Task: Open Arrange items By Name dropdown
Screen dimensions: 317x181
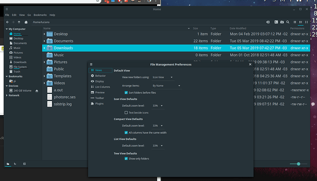Action: pyautogui.click(x=167, y=86)
